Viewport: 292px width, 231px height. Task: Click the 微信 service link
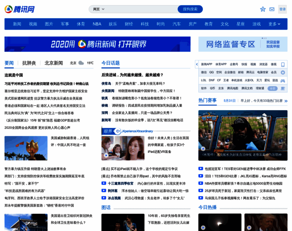coord(204,72)
